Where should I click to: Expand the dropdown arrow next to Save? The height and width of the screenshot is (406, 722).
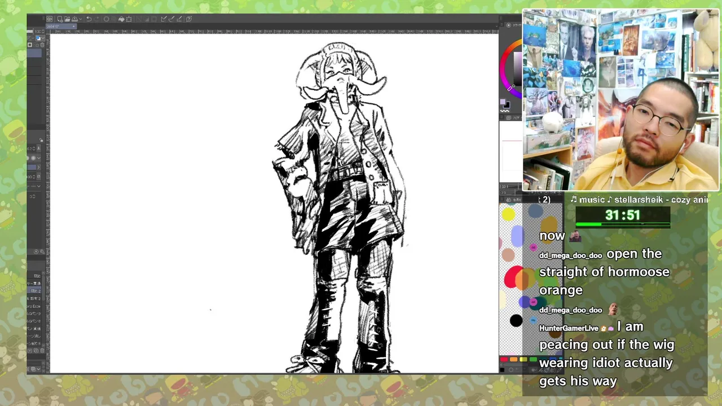click(80, 19)
